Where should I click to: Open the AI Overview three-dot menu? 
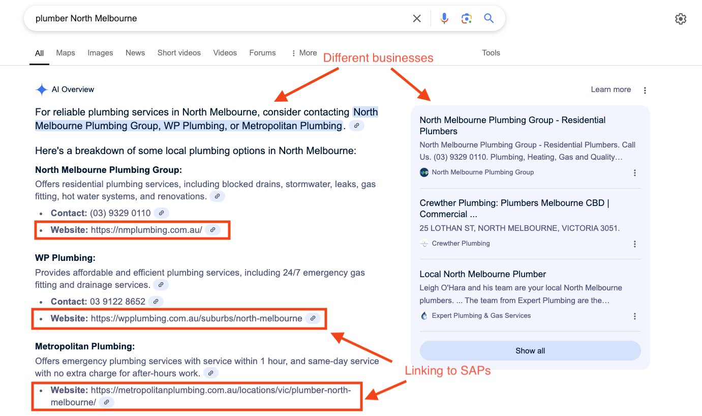coord(645,91)
